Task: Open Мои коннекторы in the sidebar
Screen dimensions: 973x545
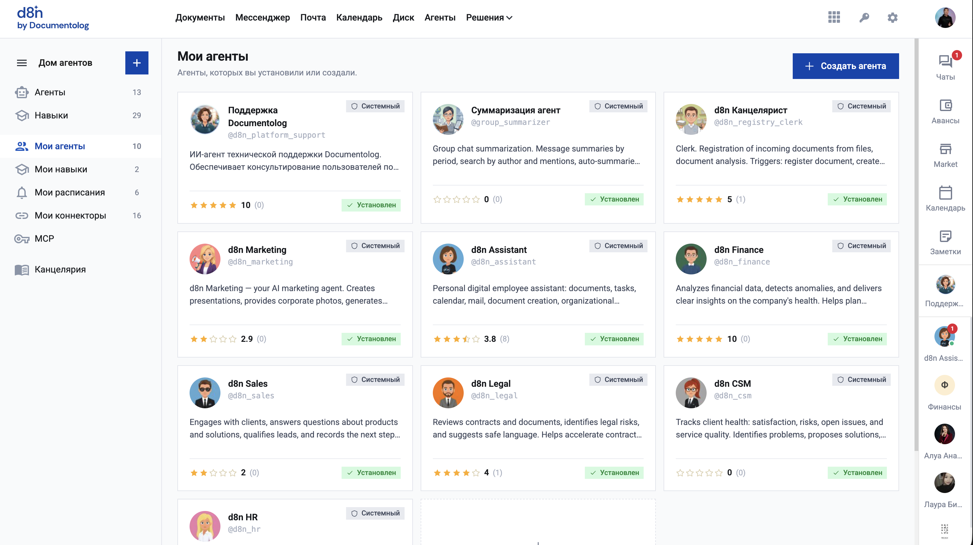Action: coord(80,215)
